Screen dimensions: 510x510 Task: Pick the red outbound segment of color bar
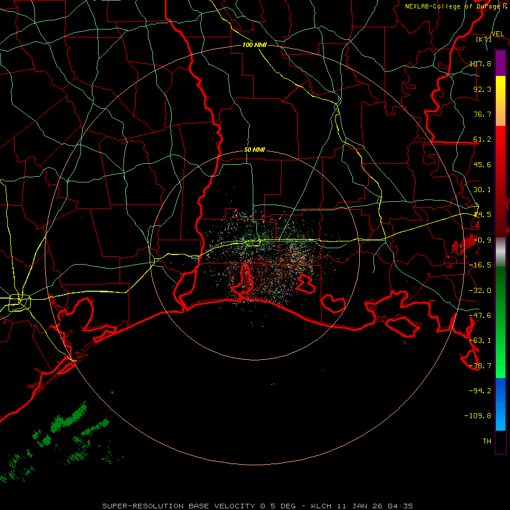500,181
